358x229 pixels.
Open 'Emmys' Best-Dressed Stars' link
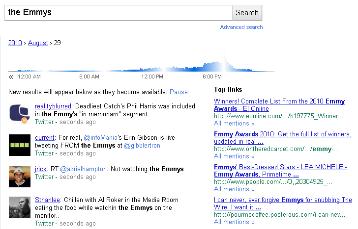pos(280,171)
